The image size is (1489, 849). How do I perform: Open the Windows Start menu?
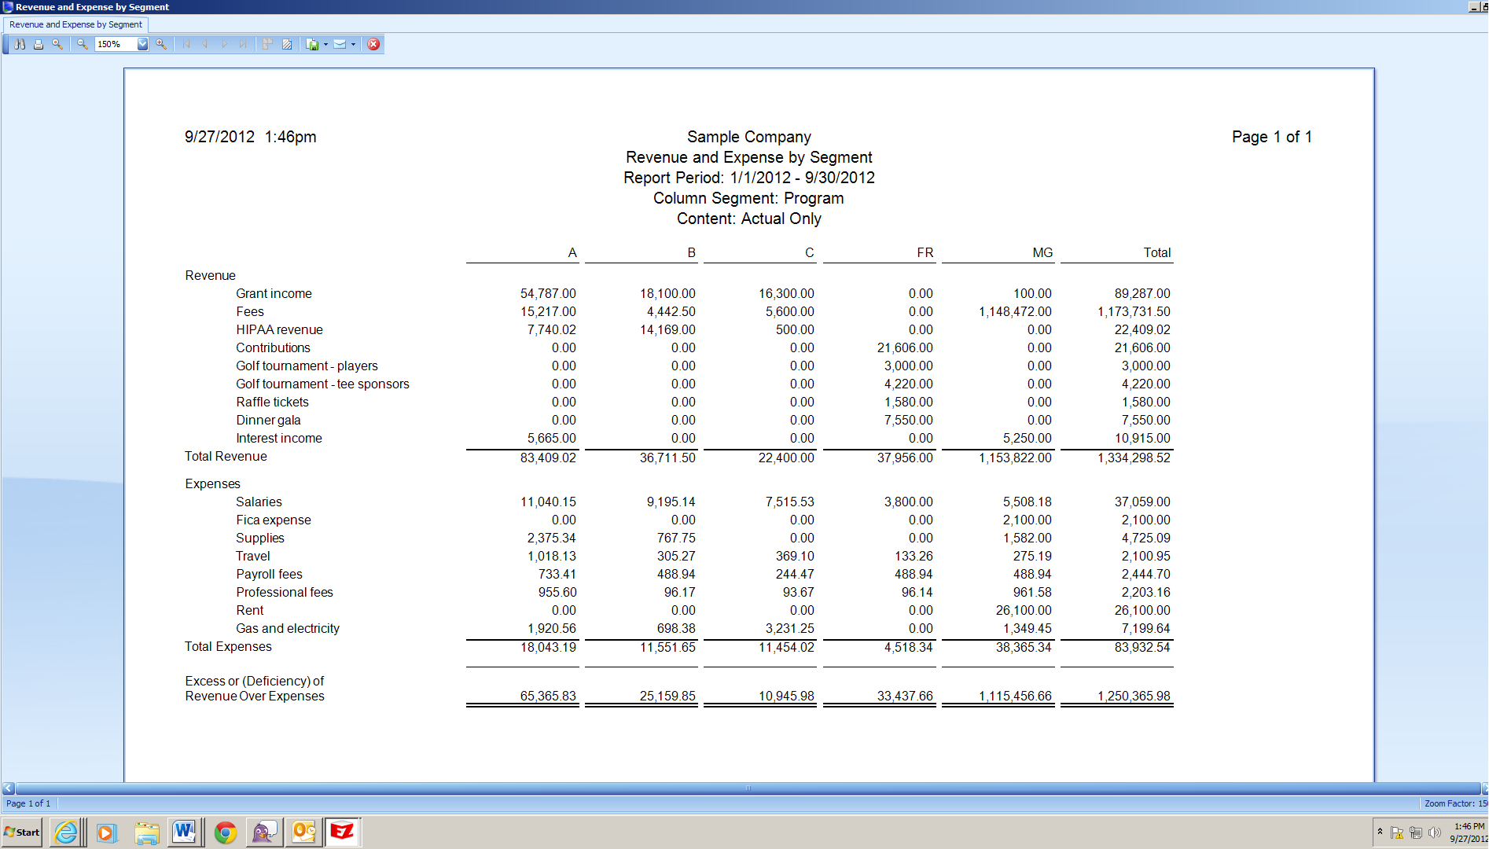[x=22, y=832]
